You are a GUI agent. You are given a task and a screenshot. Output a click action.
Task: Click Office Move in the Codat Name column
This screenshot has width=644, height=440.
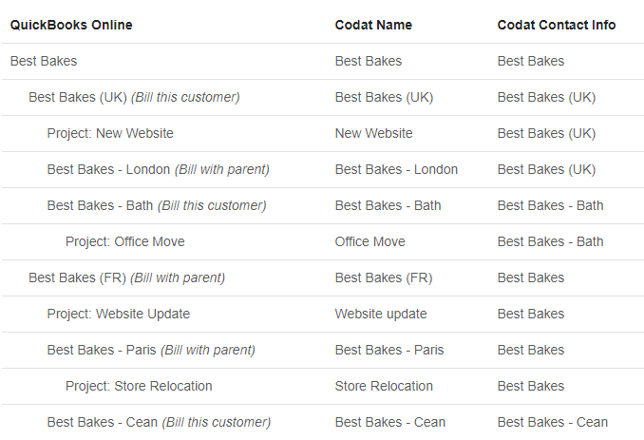pyautogui.click(x=369, y=241)
